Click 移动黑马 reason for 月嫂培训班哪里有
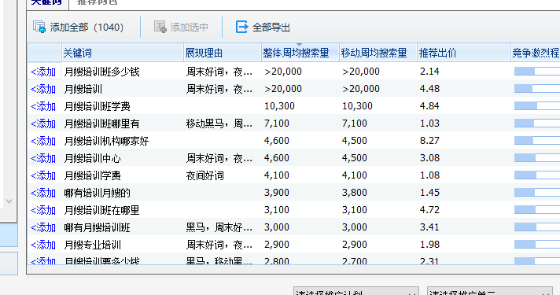The height and width of the screenshot is (295, 560). click(219, 124)
